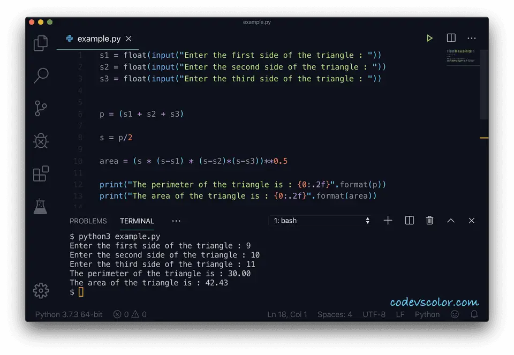Open the Test flask view
The image size is (514, 355).
pyautogui.click(x=40, y=206)
